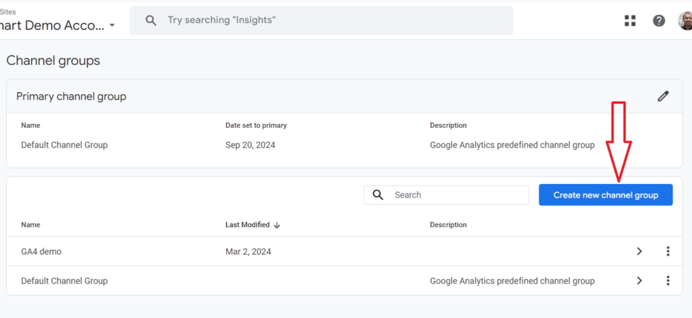Click the Name column header in list
Image resolution: width=692 pixels, height=318 pixels.
coord(30,225)
